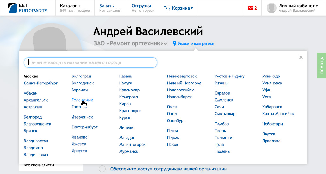Select Ярославль in the last column
This screenshot has height=174, width=326.
(272, 141)
